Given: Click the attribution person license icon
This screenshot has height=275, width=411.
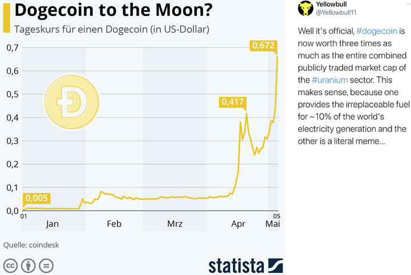Looking at the screenshot, I should (x=29, y=265).
